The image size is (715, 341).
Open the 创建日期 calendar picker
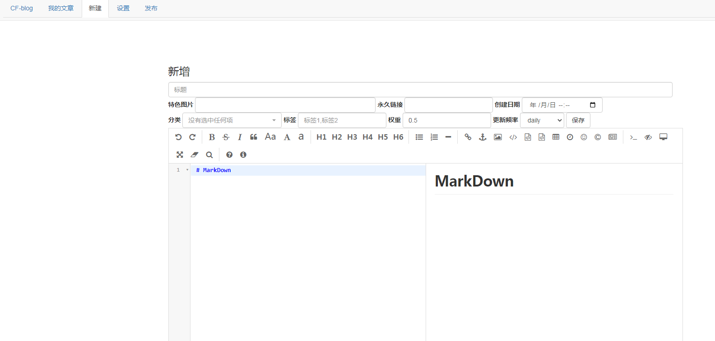coord(593,105)
